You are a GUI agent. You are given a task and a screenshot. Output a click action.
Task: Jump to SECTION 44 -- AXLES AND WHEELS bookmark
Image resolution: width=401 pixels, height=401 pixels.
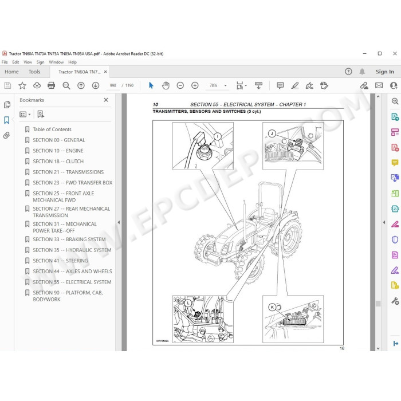[72, 272]
